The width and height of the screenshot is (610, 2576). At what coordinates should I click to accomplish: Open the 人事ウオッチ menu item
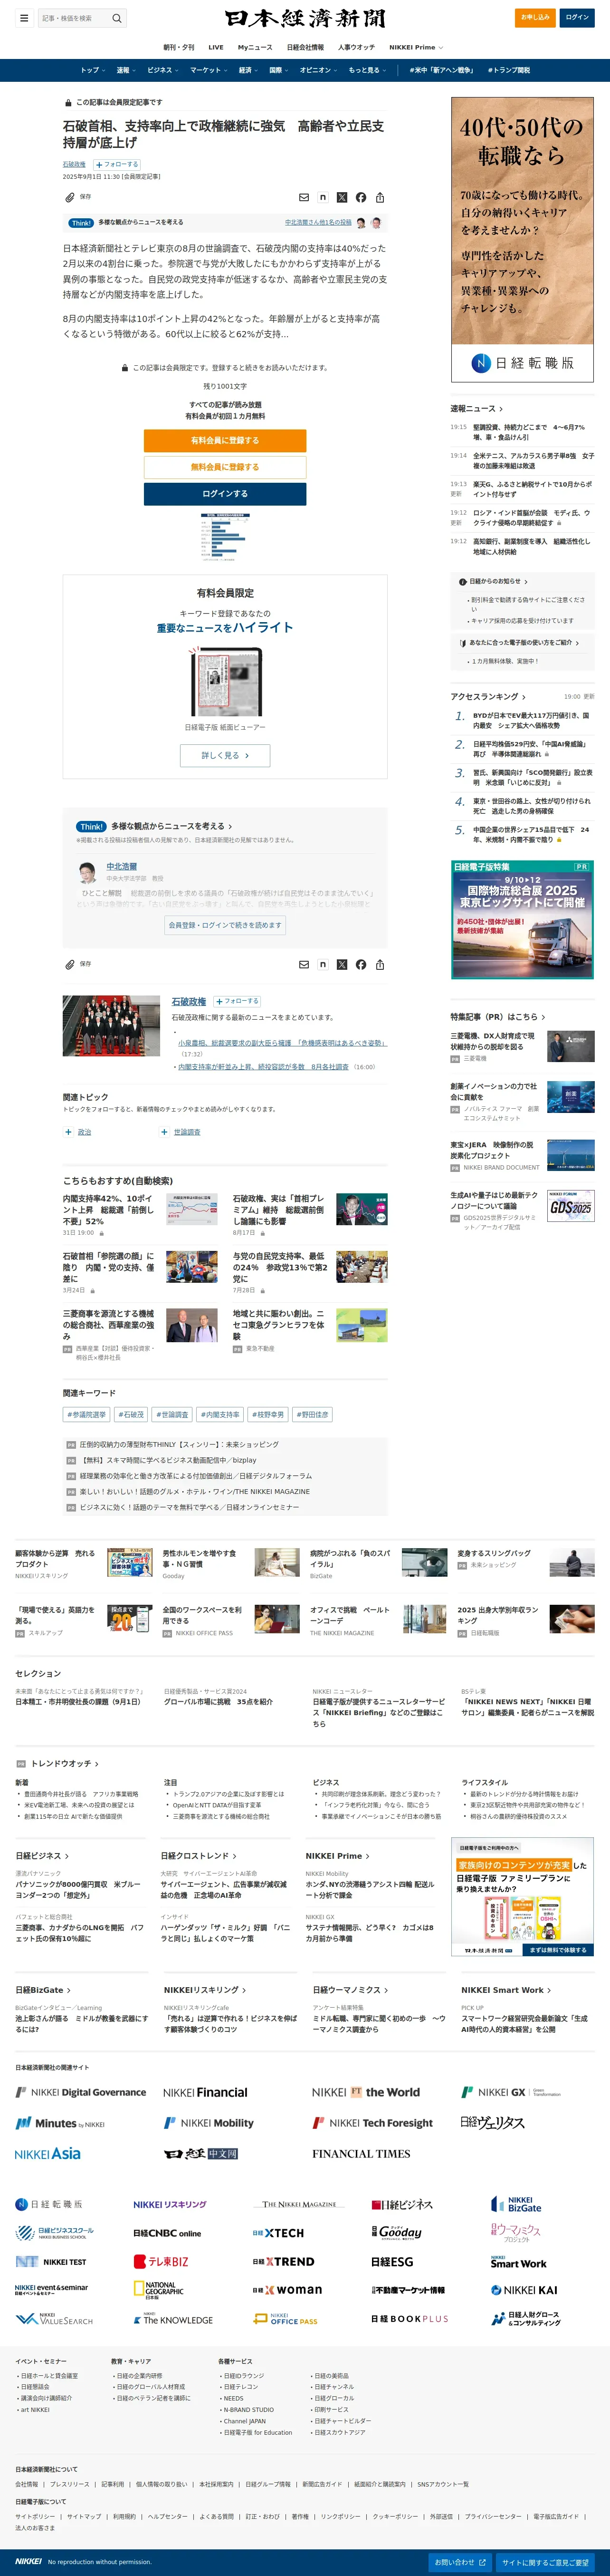(x=356, y=47)
